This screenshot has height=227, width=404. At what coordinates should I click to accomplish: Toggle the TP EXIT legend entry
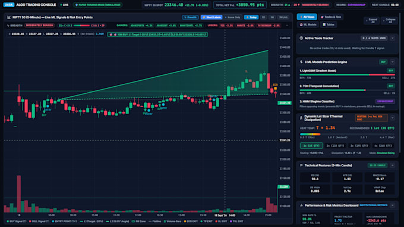(206, 221)
